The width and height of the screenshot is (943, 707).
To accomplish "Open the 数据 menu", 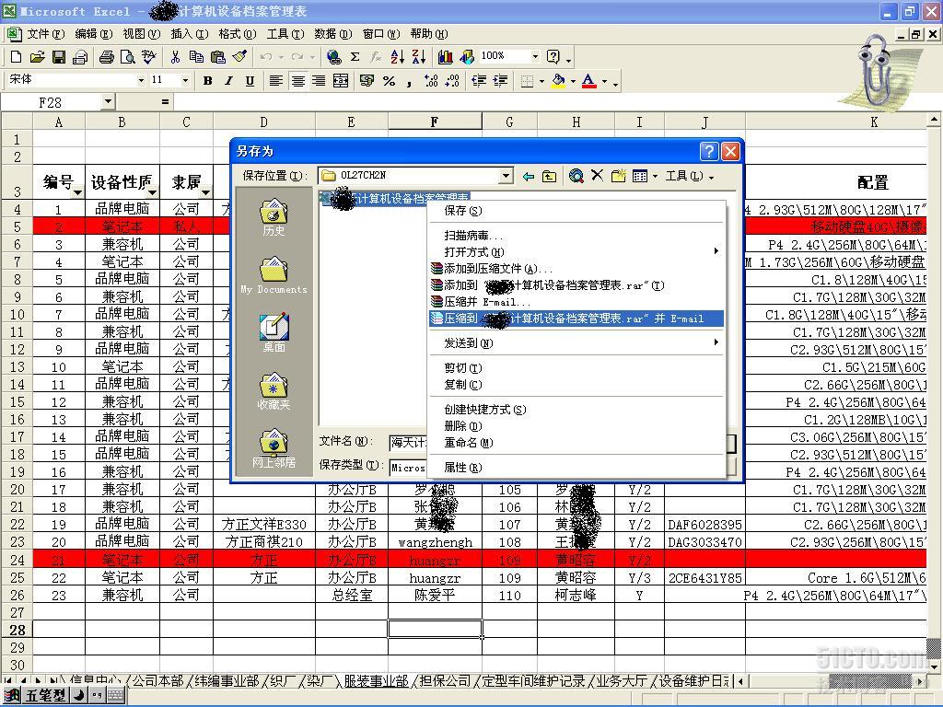I will click(x=332, y=34).
